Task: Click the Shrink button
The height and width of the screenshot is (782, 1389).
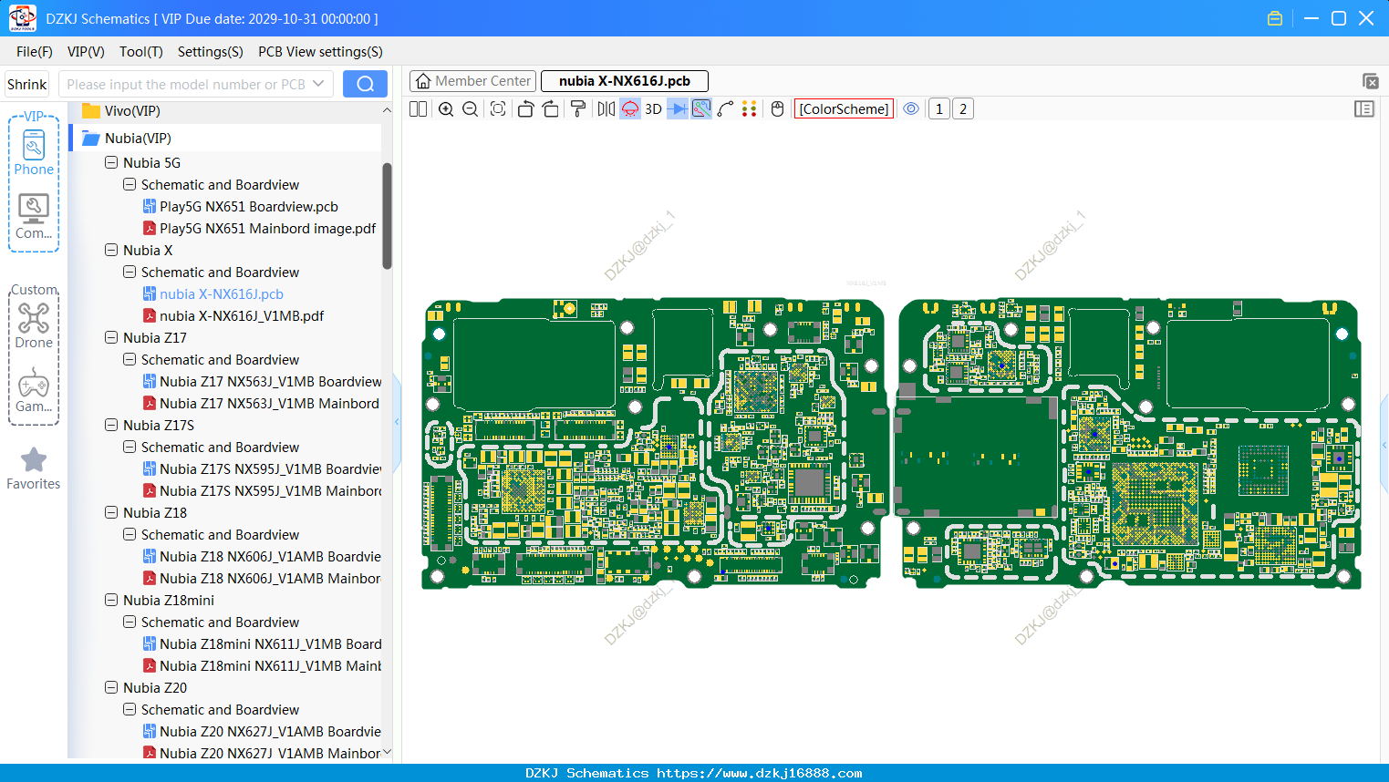Action: pyautogui.click(x=26, y=84)
